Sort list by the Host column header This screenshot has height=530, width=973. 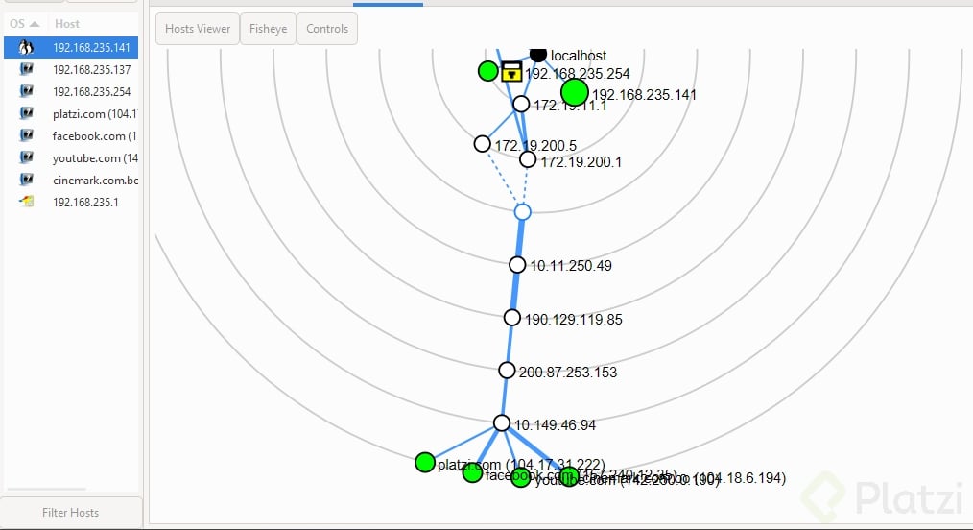[67, 24]
